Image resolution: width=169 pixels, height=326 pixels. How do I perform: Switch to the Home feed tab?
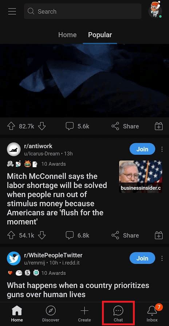coord(67,35)
